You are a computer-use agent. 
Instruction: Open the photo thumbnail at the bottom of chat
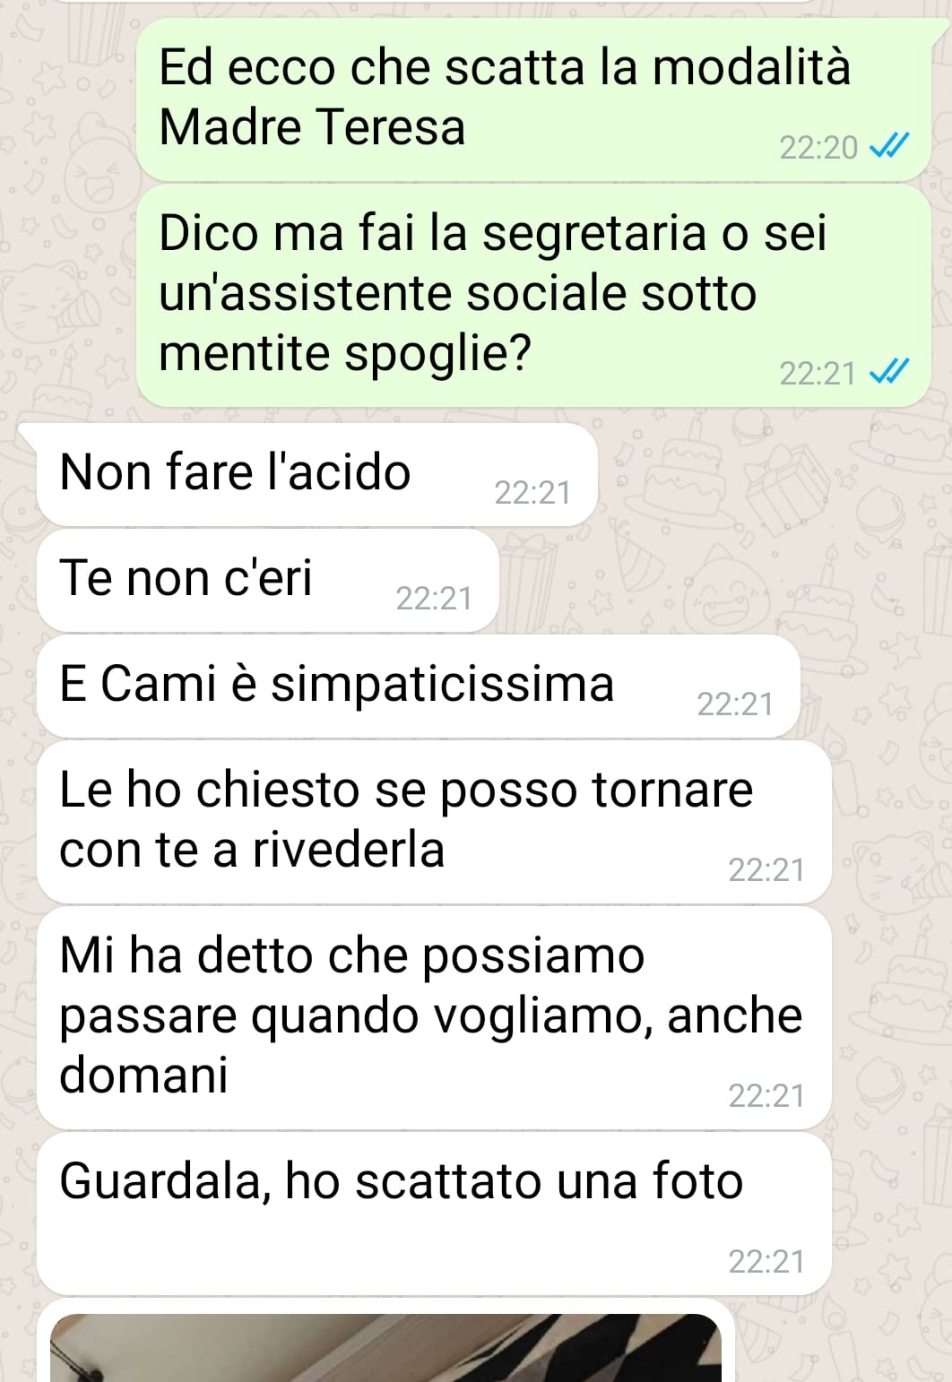385,1347
